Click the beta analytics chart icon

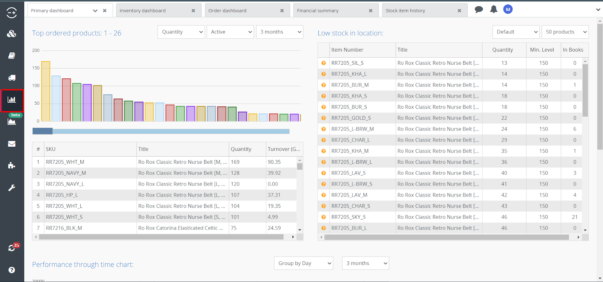pos(12,121)
